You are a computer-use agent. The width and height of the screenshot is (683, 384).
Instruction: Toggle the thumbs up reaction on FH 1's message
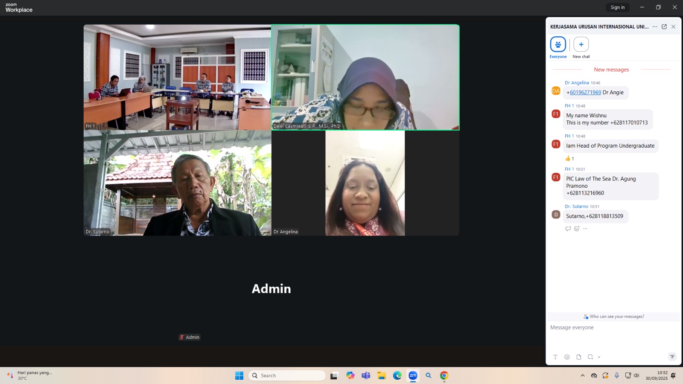point(569,159)
